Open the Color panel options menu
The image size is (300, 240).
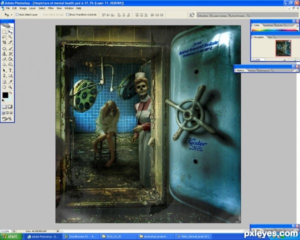297,25
